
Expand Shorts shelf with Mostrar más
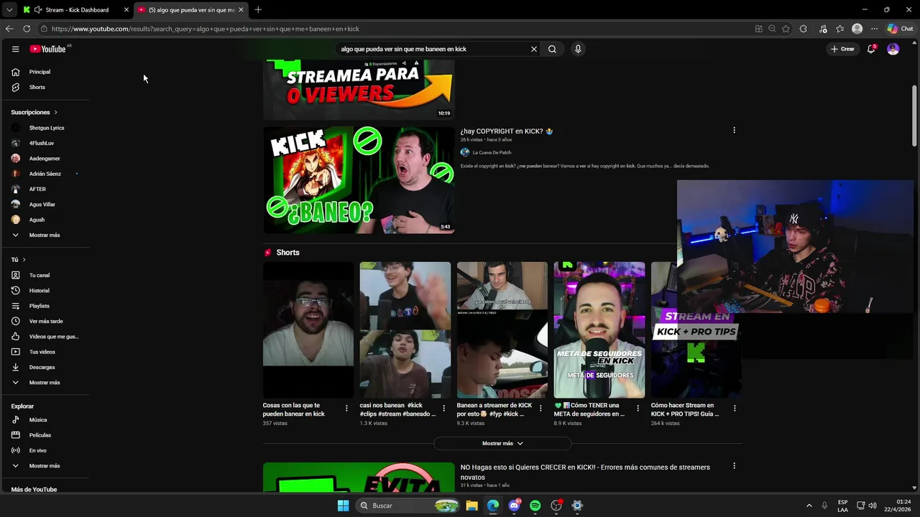coord(502,443)
